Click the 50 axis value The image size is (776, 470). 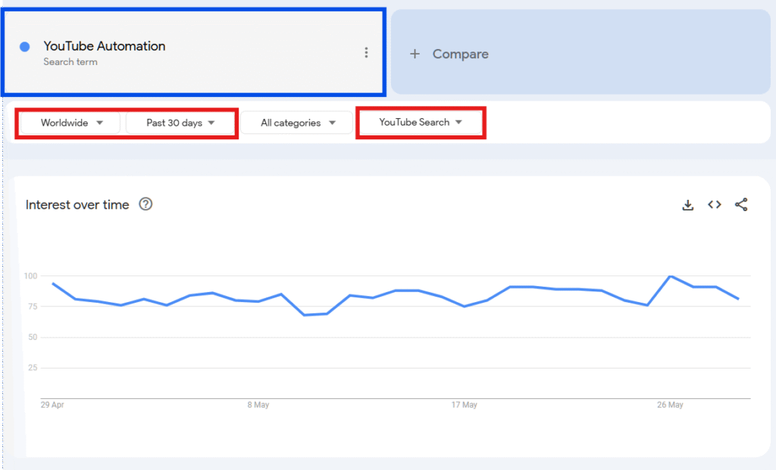pyautogui.click(x=33, y=337)
